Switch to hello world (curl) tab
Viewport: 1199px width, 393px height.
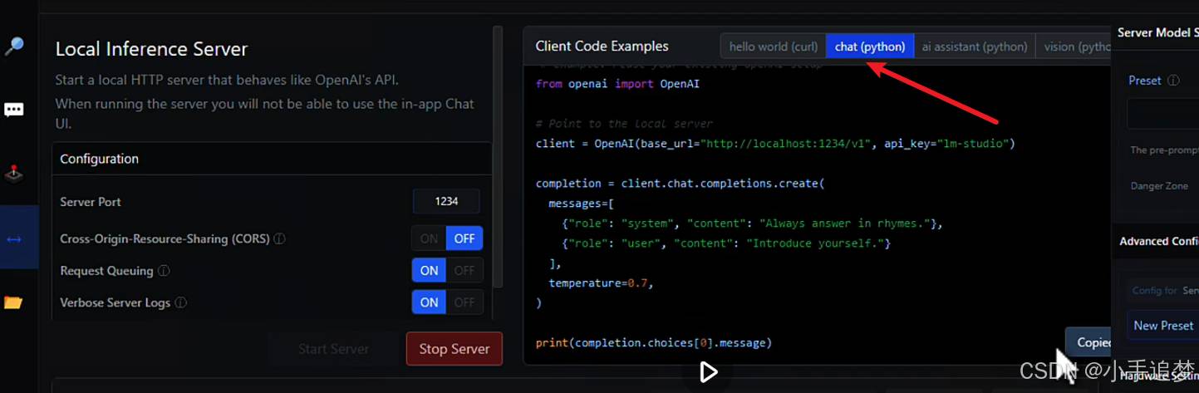(773, 47)
